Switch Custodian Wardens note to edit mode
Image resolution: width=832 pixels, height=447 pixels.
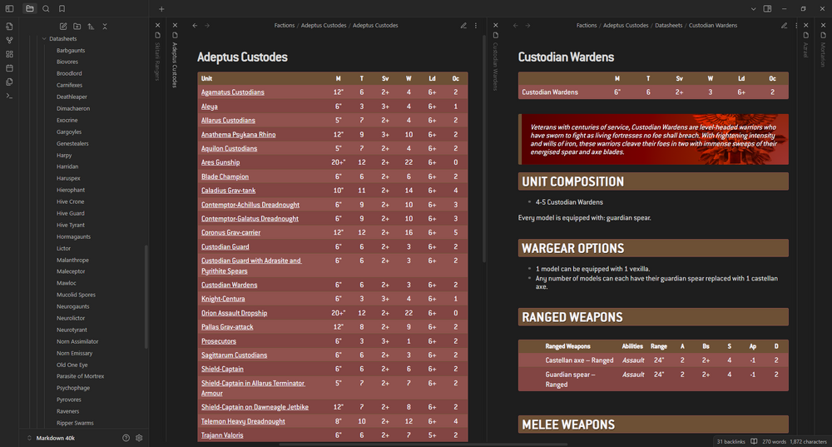click(x=784, y=26)
